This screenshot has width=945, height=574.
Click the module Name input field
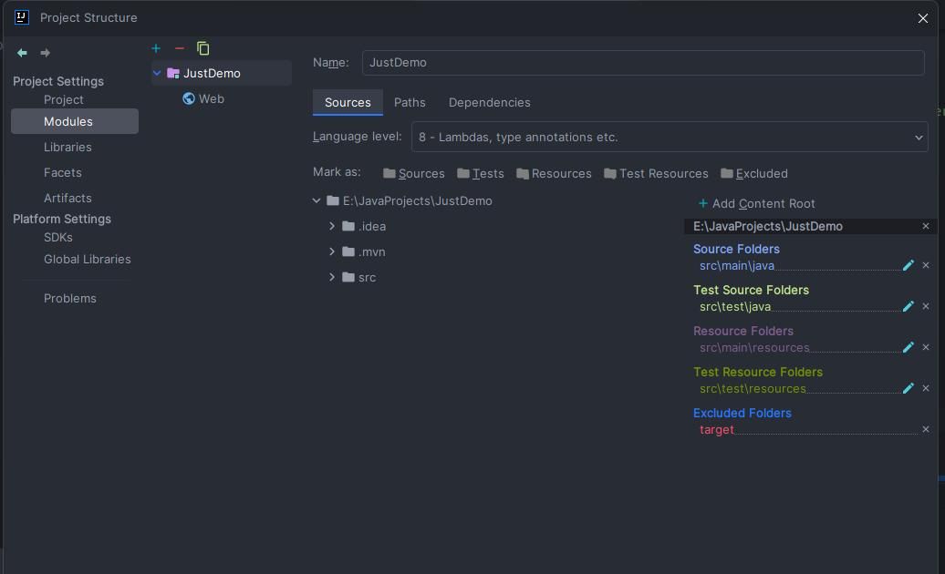643,63
